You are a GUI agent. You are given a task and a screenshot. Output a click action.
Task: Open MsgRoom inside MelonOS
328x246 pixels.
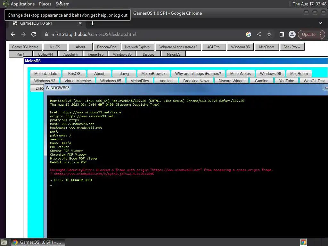pyautogui.click(x=299, y=74)
